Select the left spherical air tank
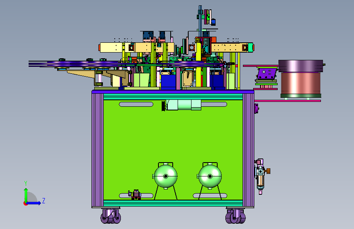Viewport: 354px width, 229px height. pyautogui.click(x=165, y=176)
